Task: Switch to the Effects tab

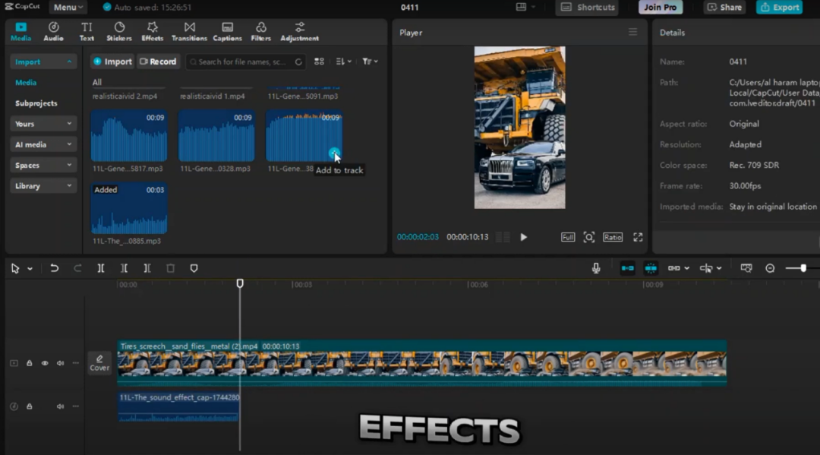Action: point(152,31)
